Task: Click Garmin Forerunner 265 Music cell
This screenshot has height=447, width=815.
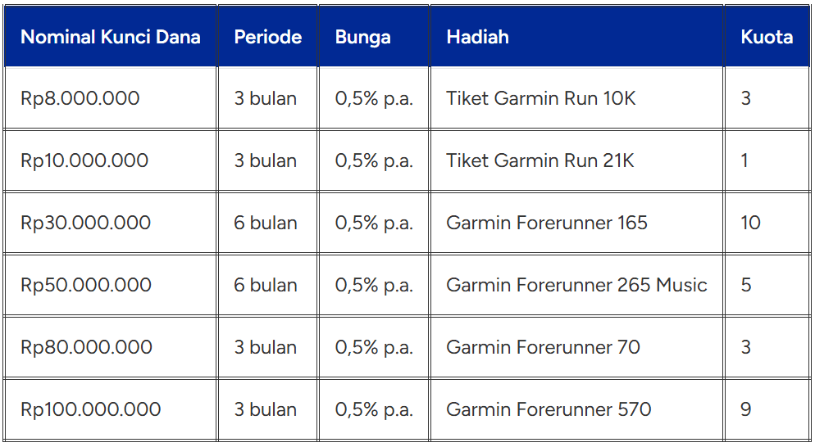Action: point(577,285)
